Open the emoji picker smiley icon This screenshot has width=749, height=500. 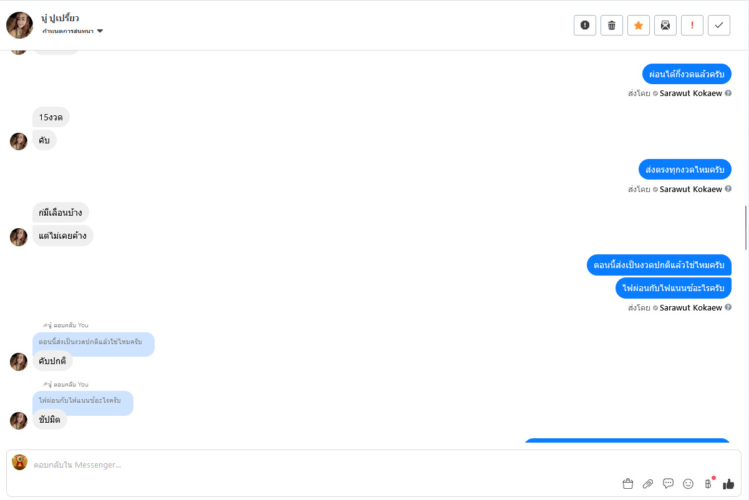point(689,484)
